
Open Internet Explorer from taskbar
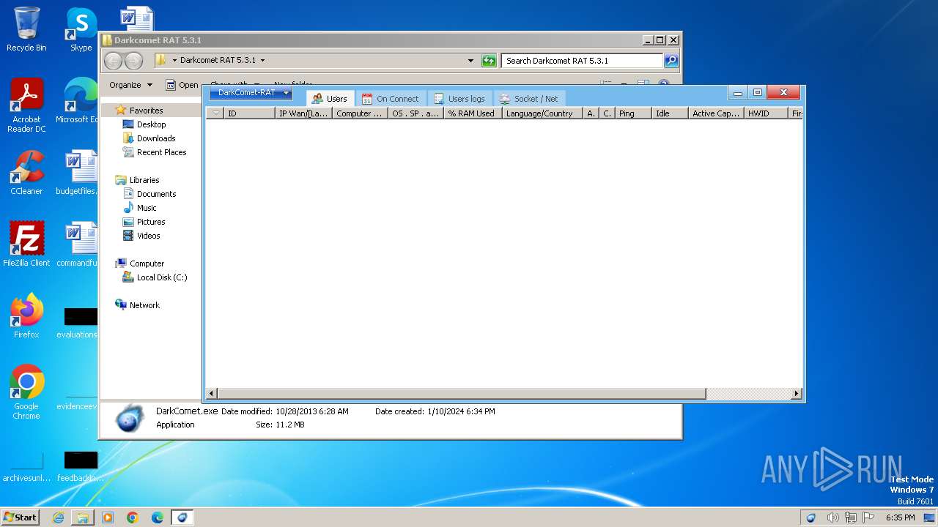point(58,517)
